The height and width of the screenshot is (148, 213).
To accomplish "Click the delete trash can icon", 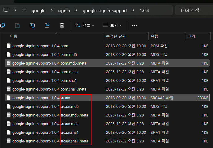I will pyautogui.click(x=62, y=25).
